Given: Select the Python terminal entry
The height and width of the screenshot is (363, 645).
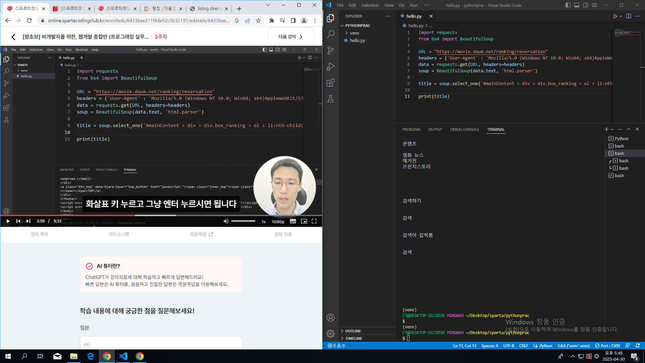Looking at the screenshot, I should coord(621,138).
